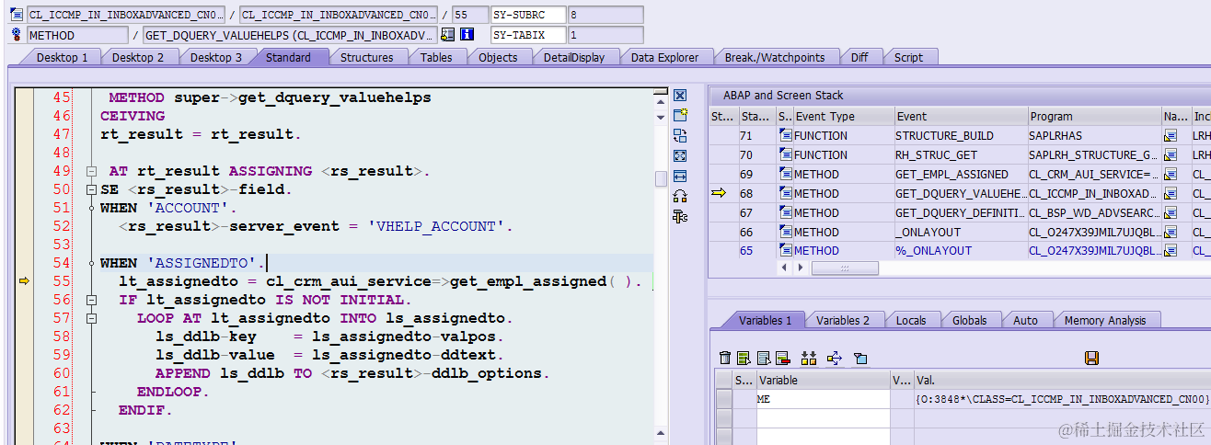Screen dimensions: 1211x445
Task: Click the replace tool icon beside editor
Action: tap(680, 135)
